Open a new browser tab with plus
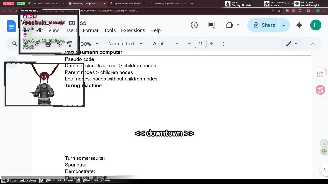 (192, 4)
